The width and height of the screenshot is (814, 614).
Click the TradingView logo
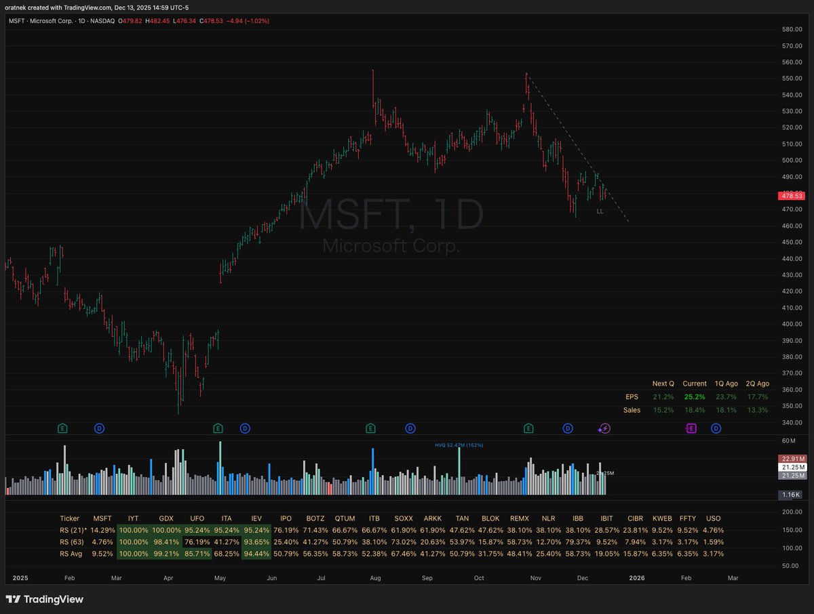[44, 599]
